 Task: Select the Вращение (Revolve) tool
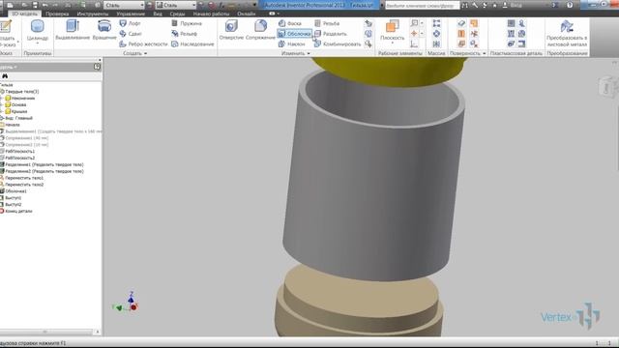point(104,30)
